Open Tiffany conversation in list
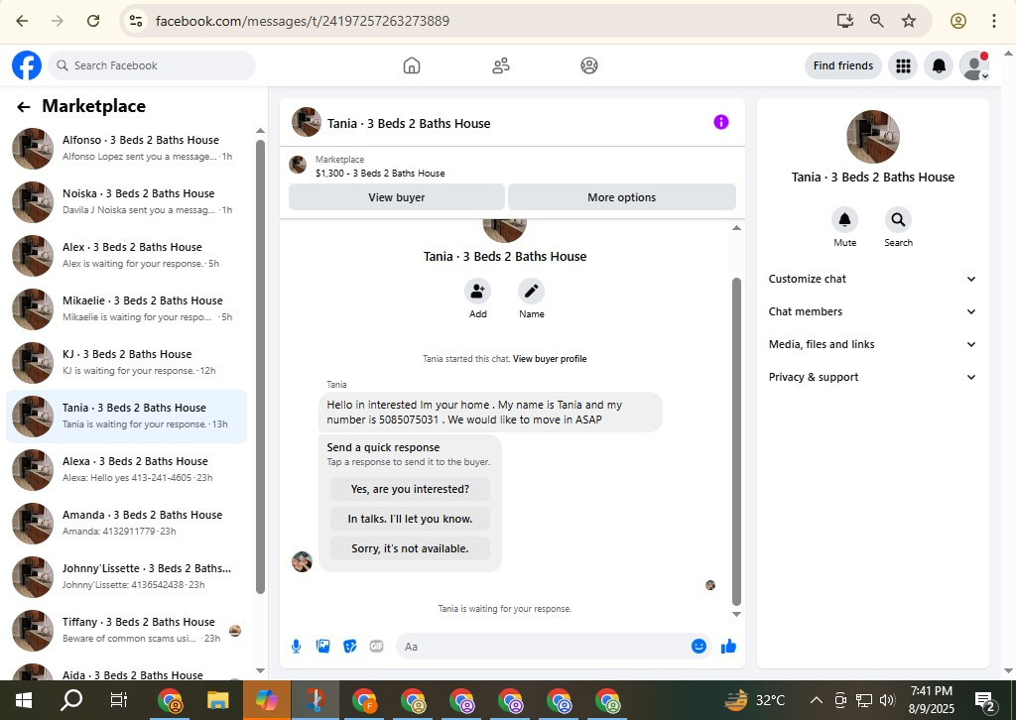Viewport: 1016px width, 720px height. (x=126, y=631)
